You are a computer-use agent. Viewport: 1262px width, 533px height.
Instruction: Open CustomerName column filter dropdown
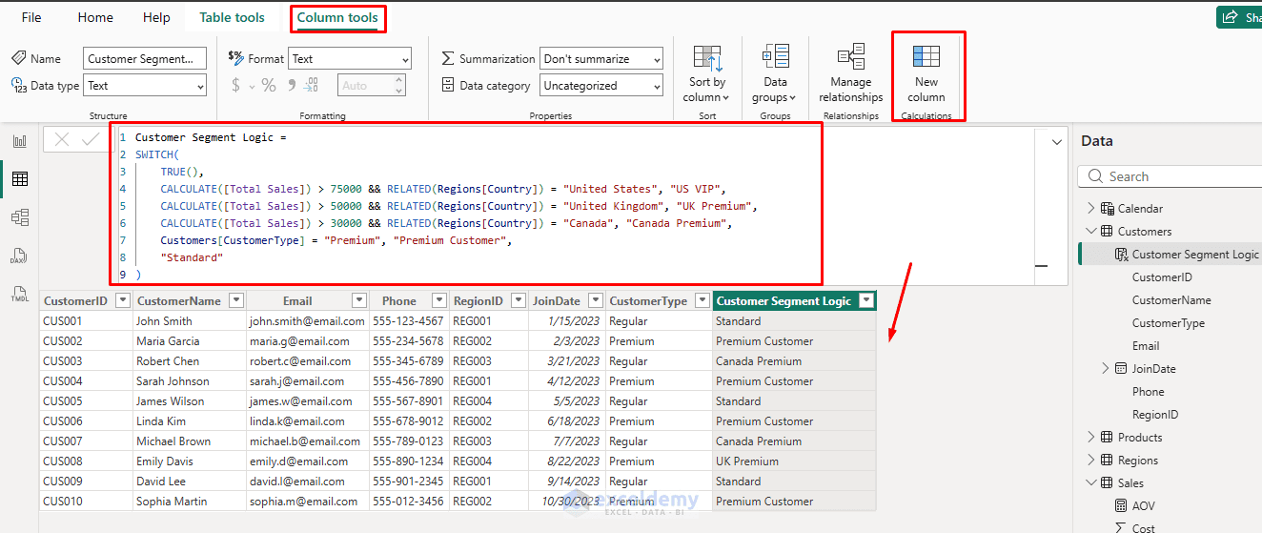[x=235, y=300]
